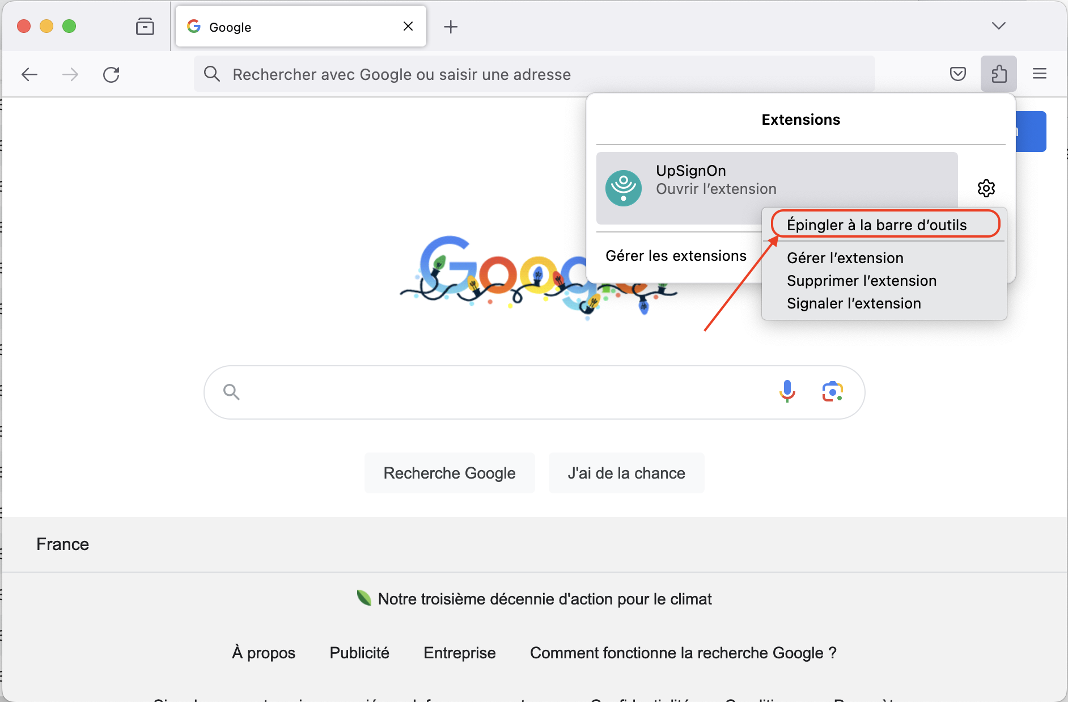Focus the Firefox address bar field
1068x702 pixels.
coord(533,74)
